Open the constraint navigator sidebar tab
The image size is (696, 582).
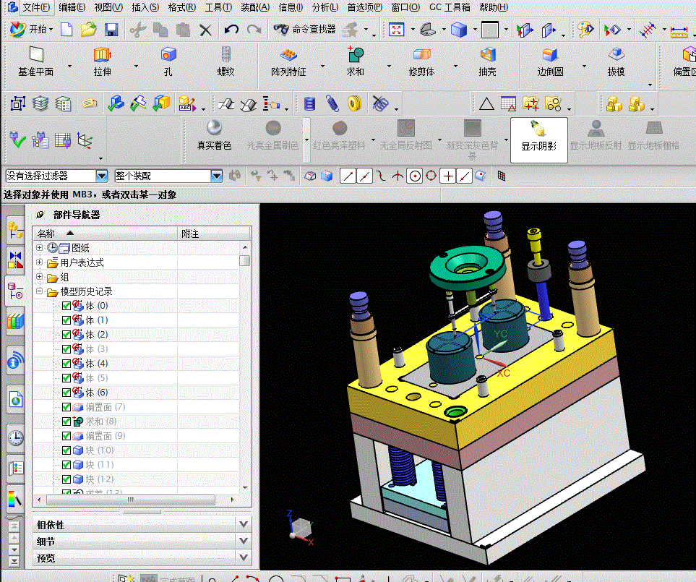(15, 260)
